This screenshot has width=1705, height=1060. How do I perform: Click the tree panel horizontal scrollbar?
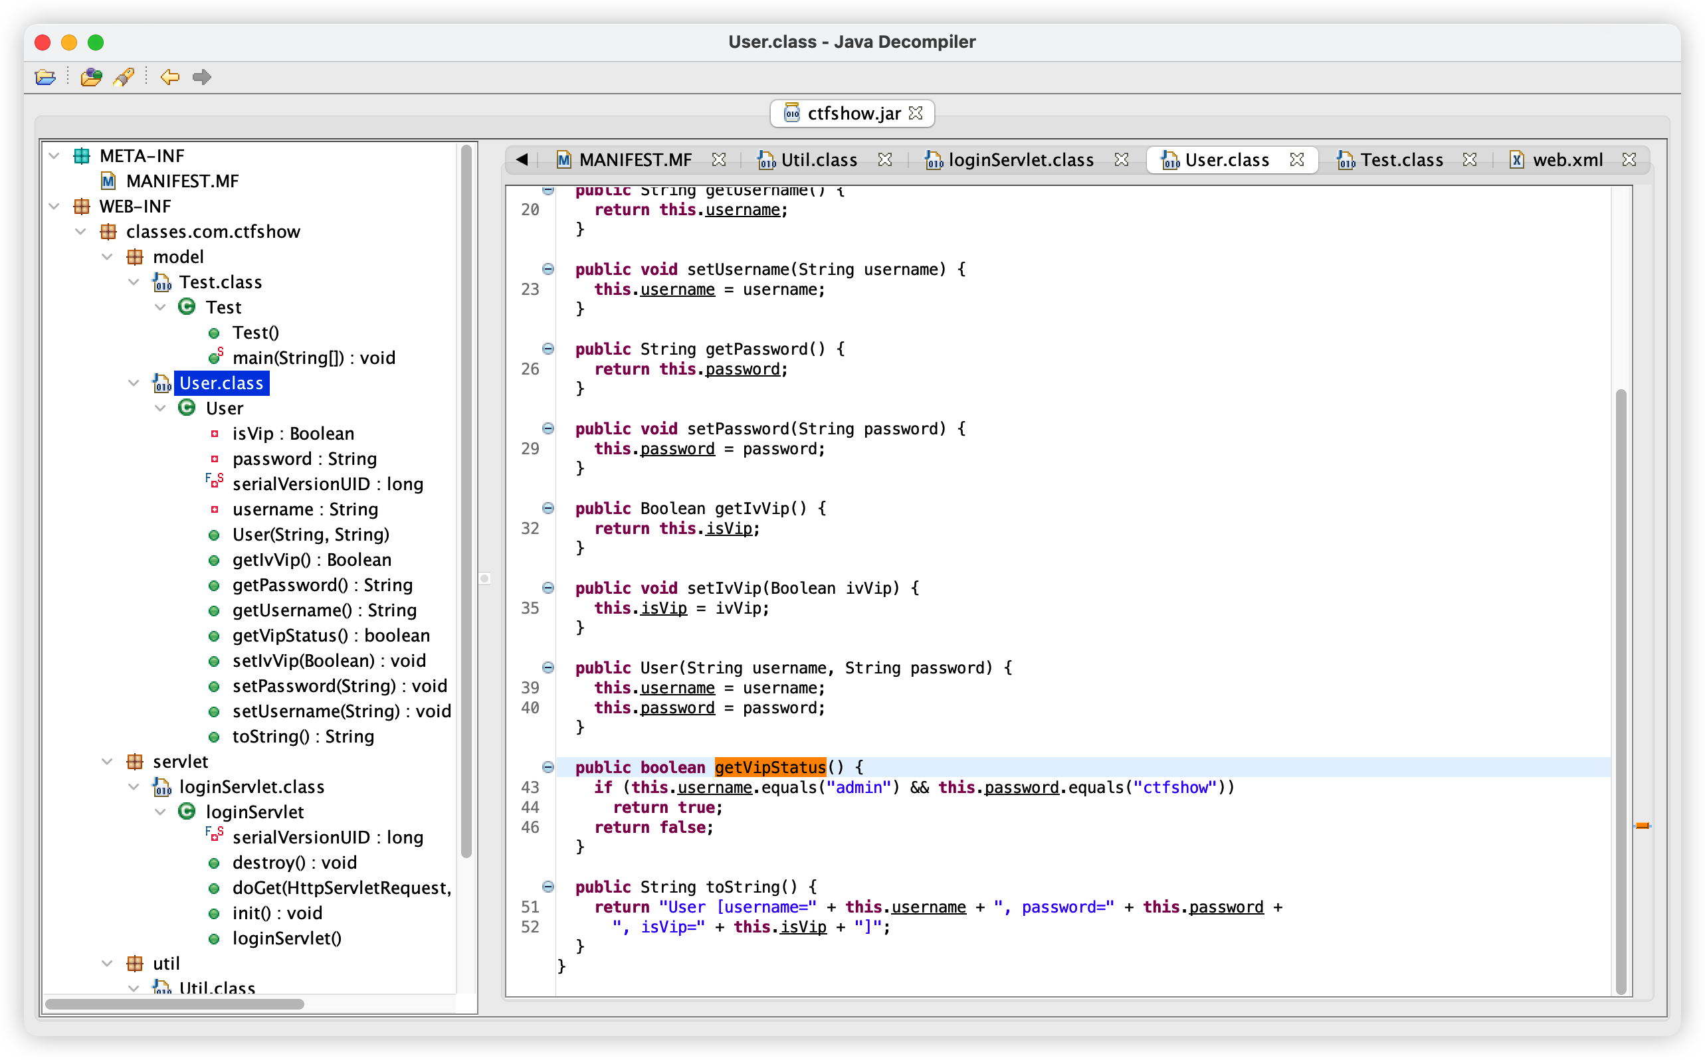click(175, 1004)
